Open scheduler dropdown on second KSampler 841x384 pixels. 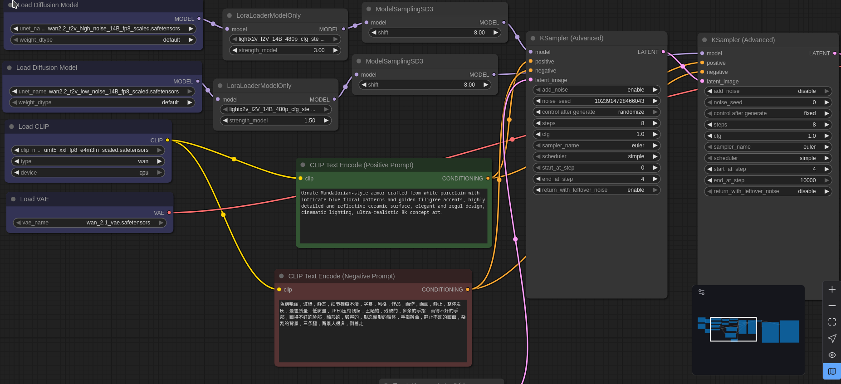[x=768, y=158]
